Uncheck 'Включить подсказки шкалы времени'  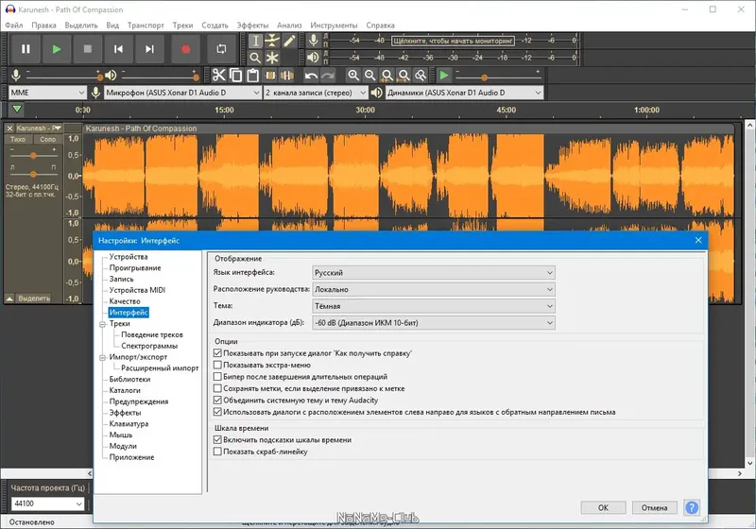pyautogui.click(x=218, y=440)
